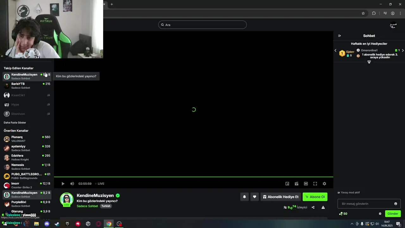This screenshot has width=405, height=228.
Task: Open Chrome profile icon in toolbar
Action: click(393, 13)
